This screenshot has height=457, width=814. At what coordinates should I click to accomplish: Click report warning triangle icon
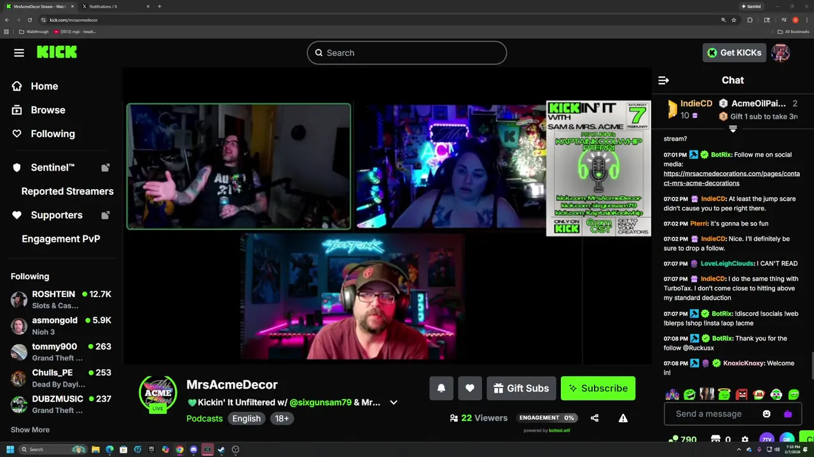point(623,418)
